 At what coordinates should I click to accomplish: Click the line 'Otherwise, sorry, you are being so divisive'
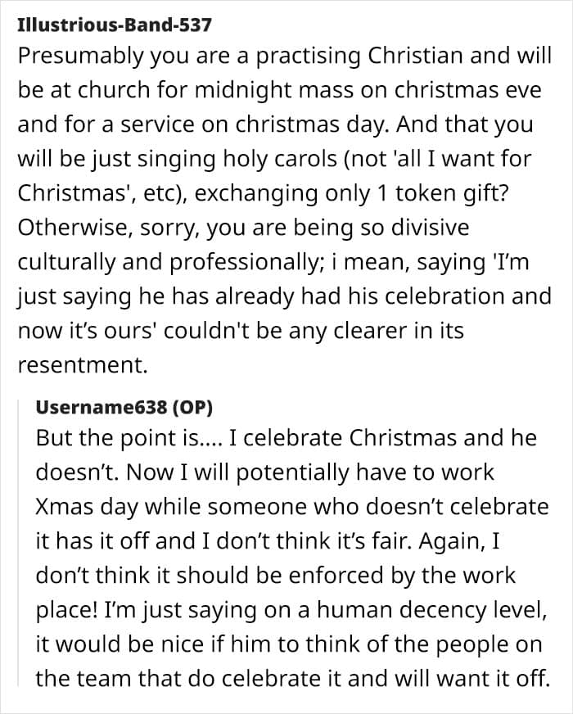(x=243, y=228)
